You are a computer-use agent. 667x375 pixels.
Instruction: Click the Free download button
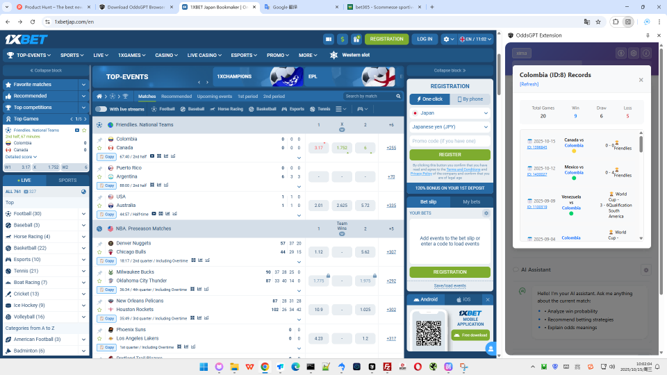pos(471,335)
